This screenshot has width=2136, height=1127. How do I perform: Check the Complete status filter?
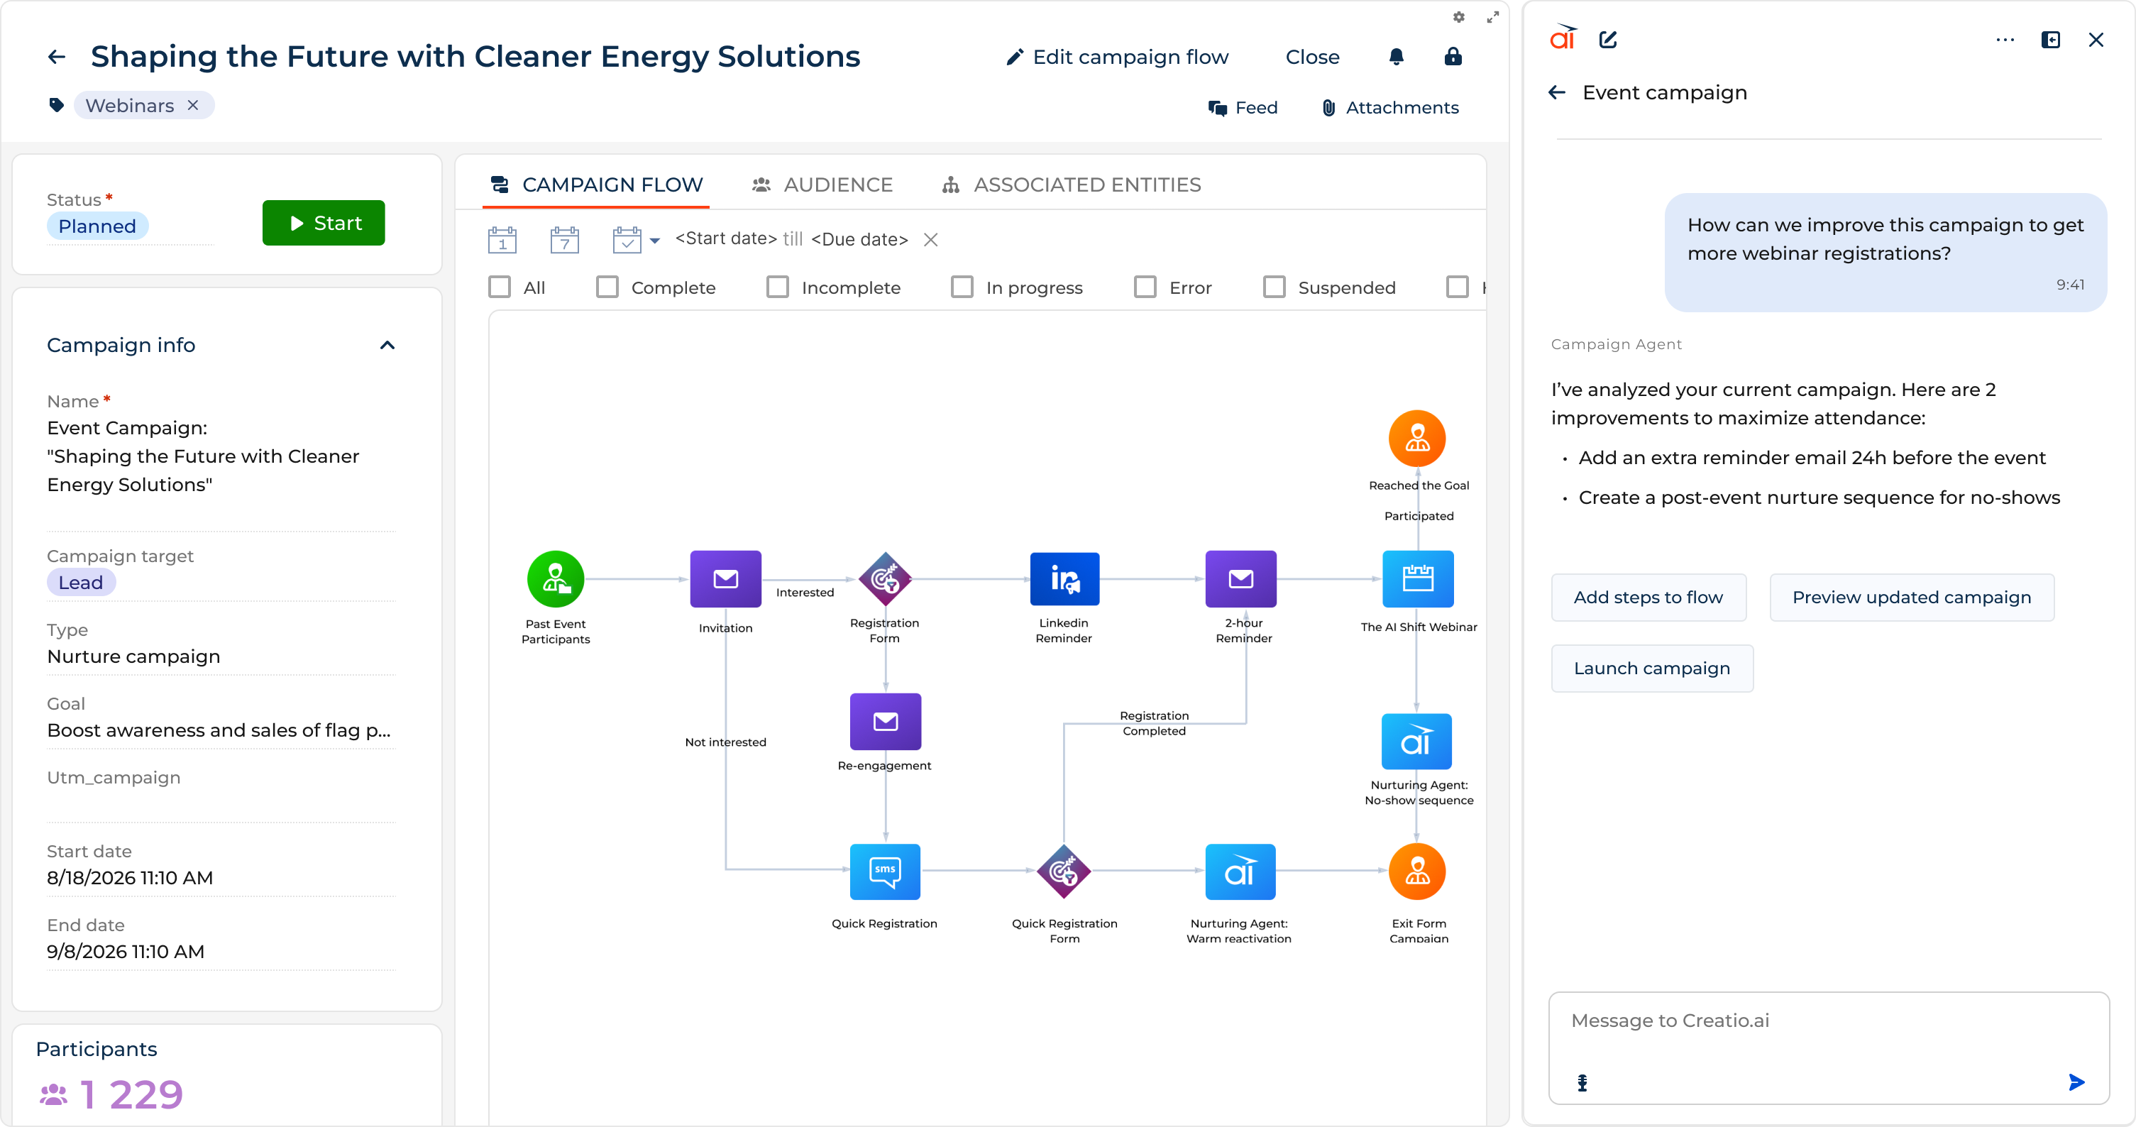point(607,287)
